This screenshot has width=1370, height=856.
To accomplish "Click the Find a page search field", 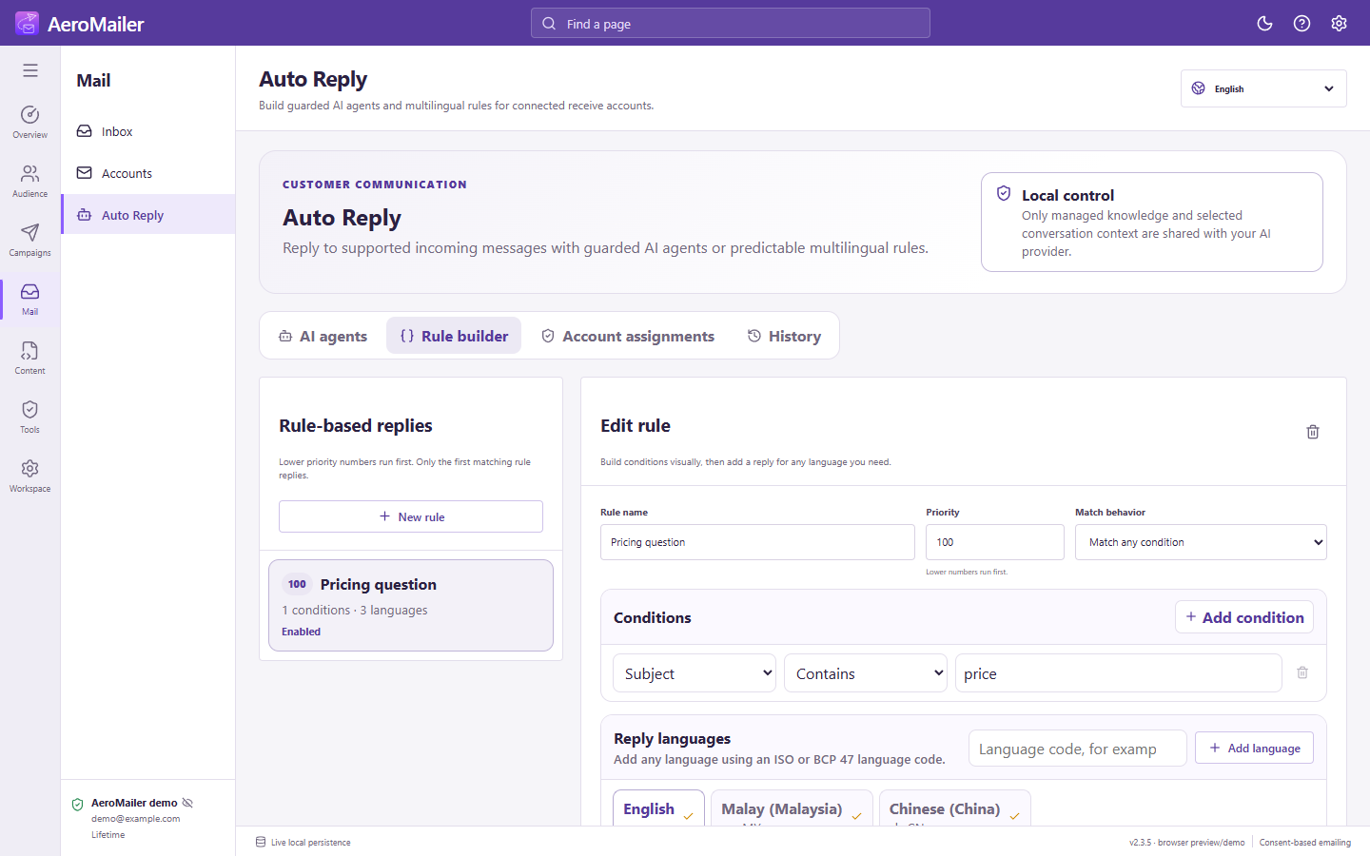I will click(731, 24).
